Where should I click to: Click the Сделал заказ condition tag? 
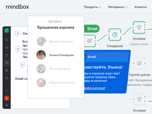click(139, 44)
